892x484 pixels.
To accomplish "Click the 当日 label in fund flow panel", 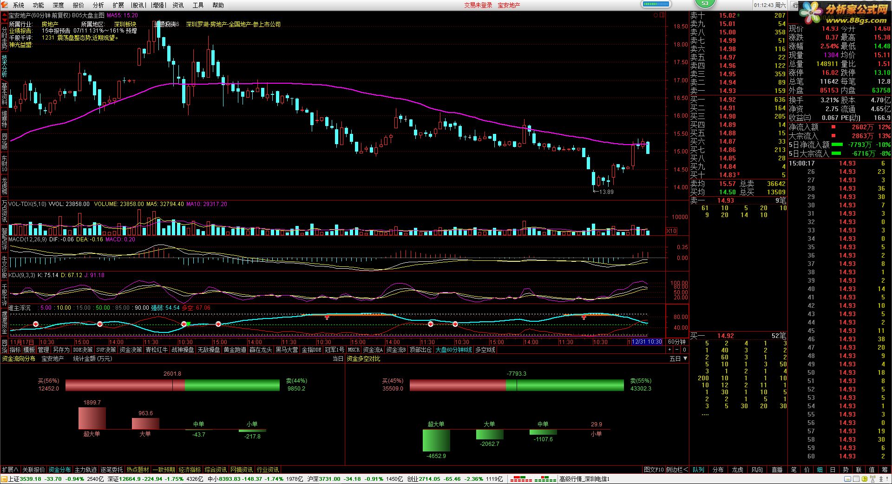I will pos(338,358).
